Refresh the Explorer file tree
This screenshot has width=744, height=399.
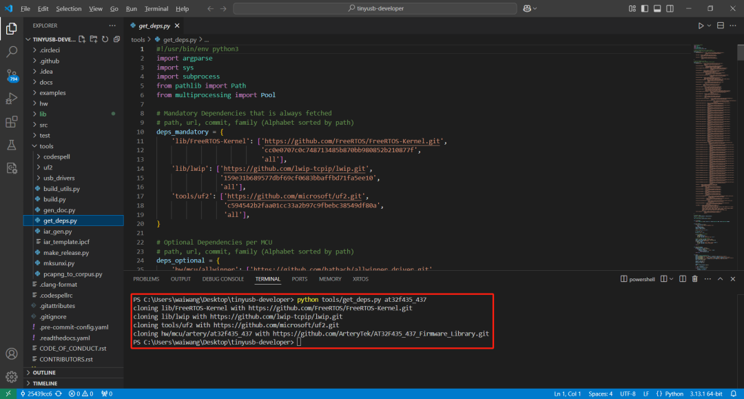pos(105,40)
